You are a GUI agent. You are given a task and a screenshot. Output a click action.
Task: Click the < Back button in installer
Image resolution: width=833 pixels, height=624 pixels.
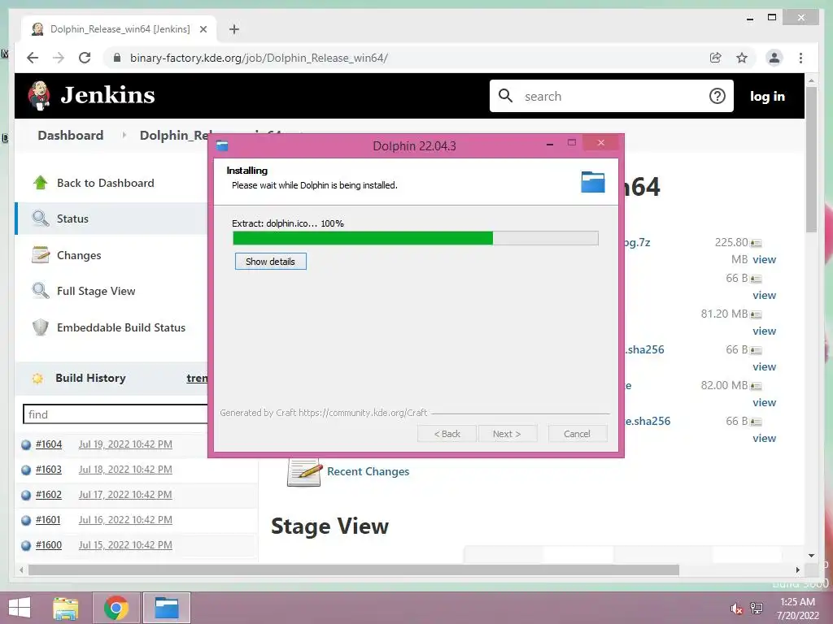click(x=447, y=434)
